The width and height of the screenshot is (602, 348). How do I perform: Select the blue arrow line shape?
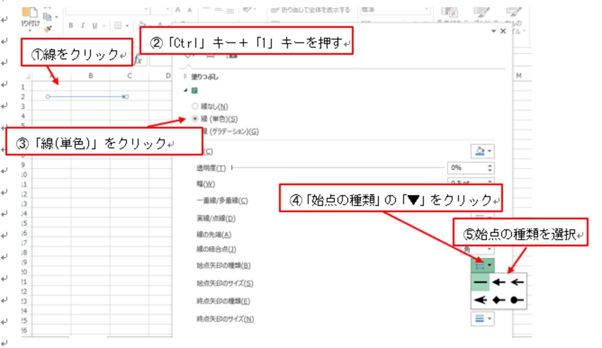(86, 96)
